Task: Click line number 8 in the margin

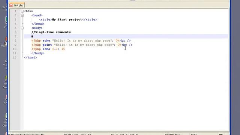Action: point(15,40)
